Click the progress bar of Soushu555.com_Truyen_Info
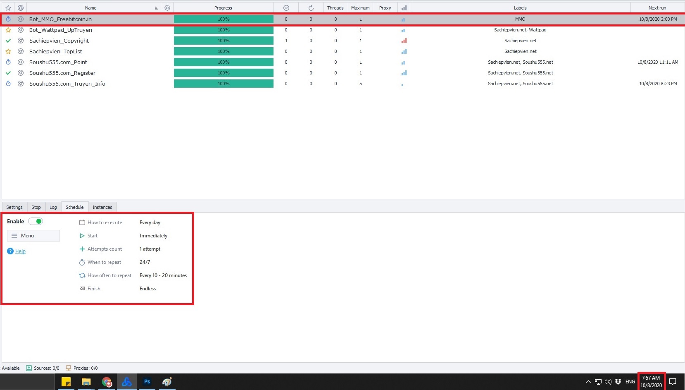The width and height of the screenshot is (685, 390). click(224, 84)
